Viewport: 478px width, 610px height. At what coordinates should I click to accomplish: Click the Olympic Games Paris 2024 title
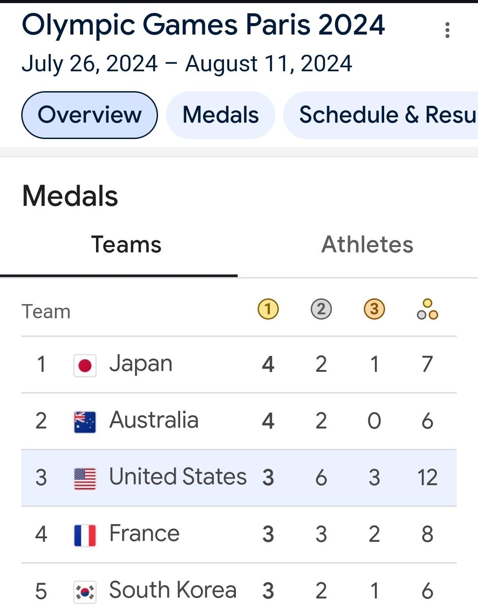(203, 26)
